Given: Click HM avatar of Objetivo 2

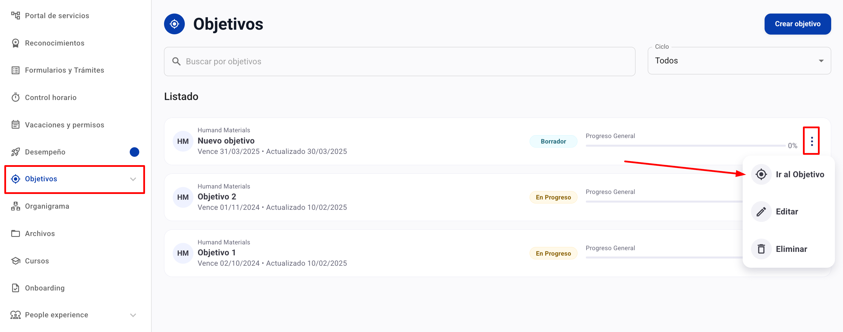Looking at the screenshot, I should point(183,197).
